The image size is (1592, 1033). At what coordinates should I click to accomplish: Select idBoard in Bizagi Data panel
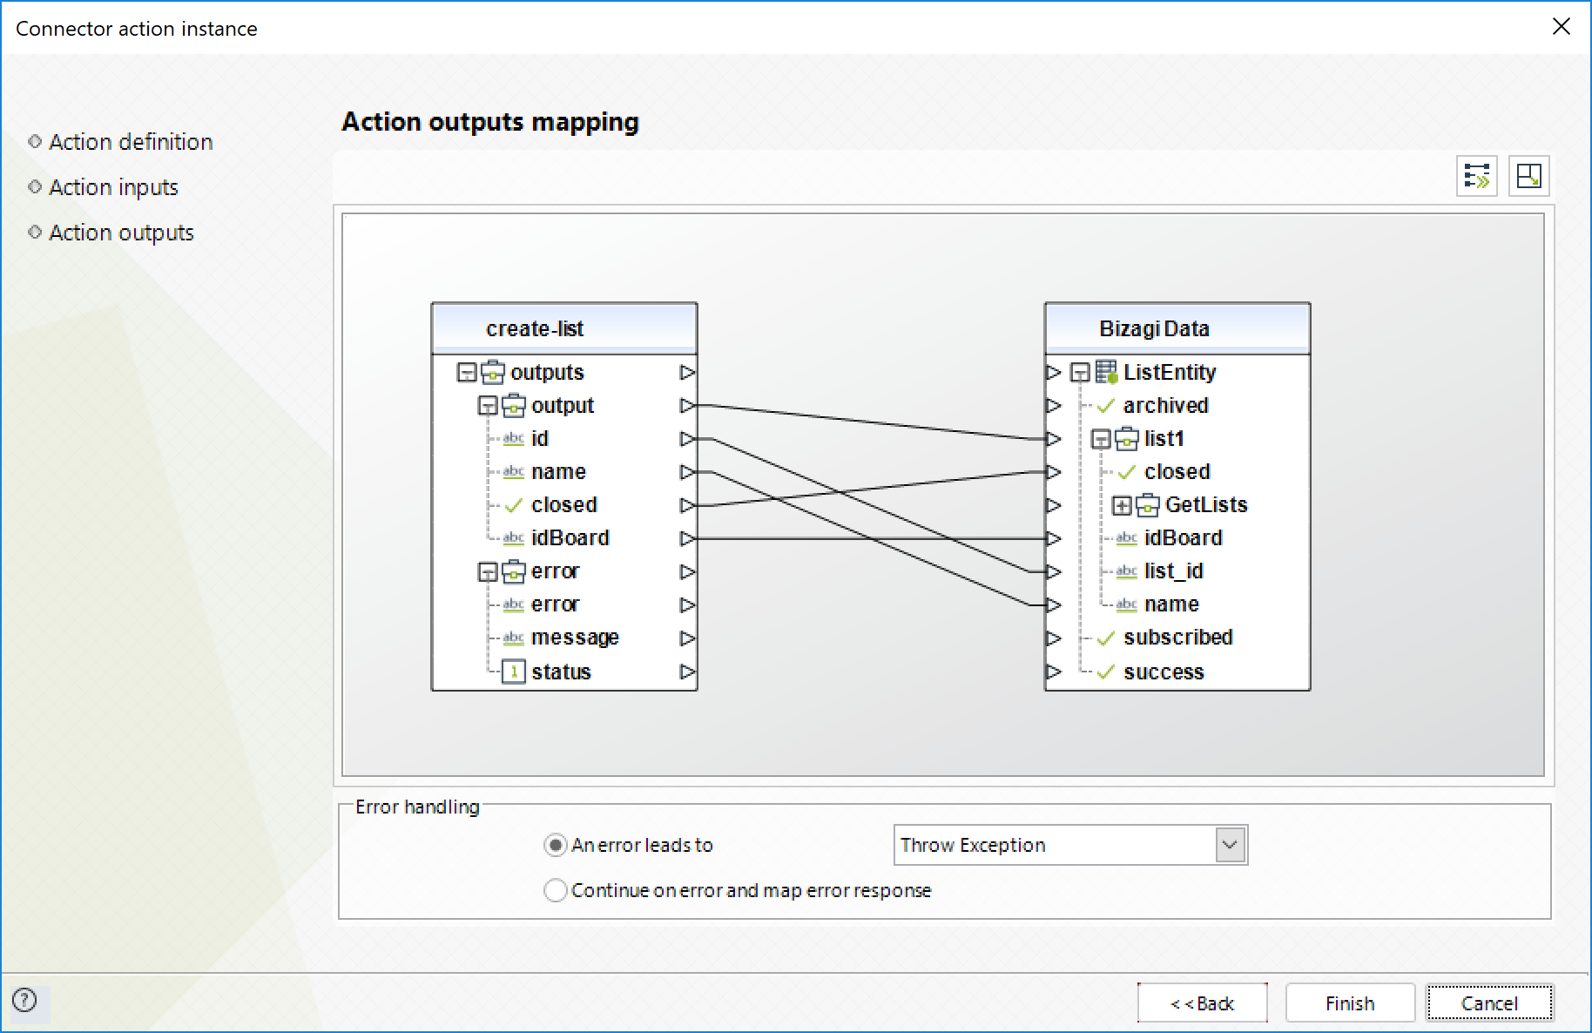click(x=1184, y=538)
